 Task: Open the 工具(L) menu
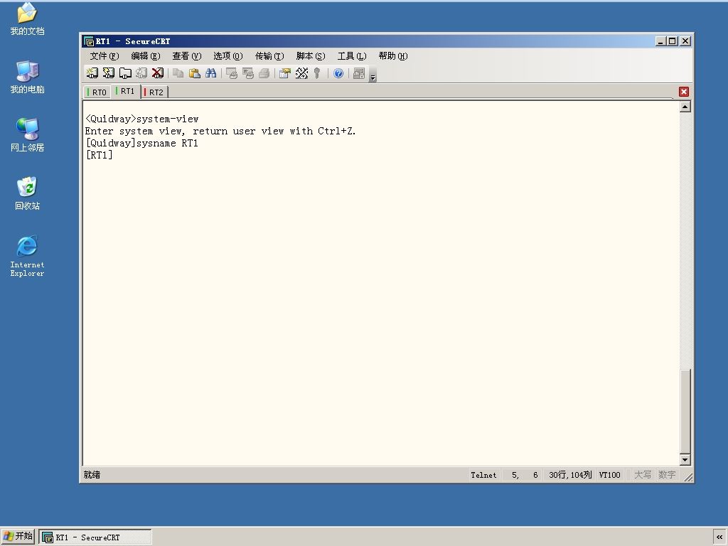point(352,56)
